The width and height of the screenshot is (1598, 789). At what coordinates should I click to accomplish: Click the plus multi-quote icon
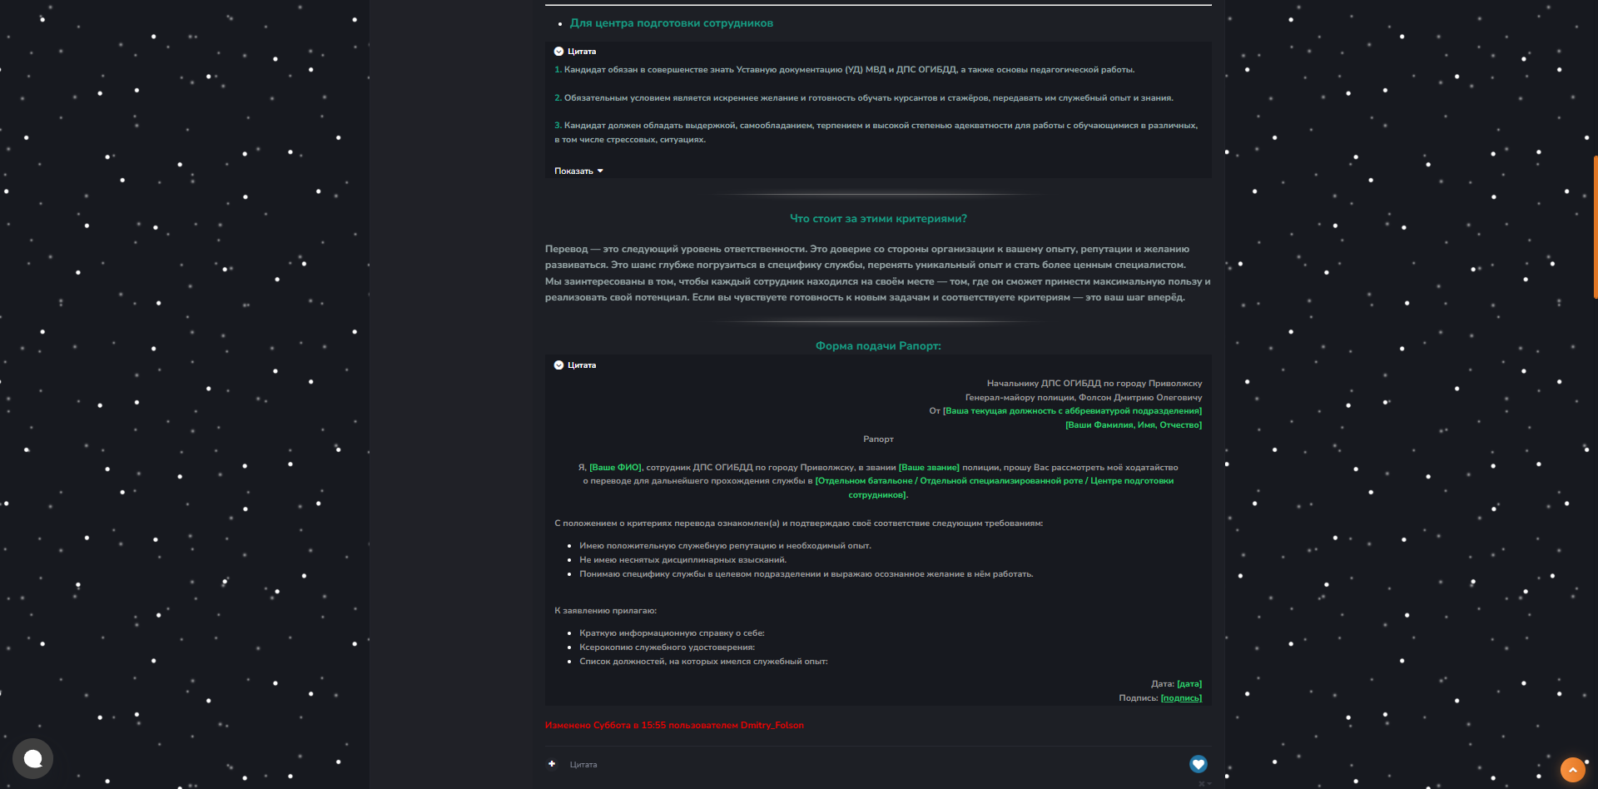[552, 764]
